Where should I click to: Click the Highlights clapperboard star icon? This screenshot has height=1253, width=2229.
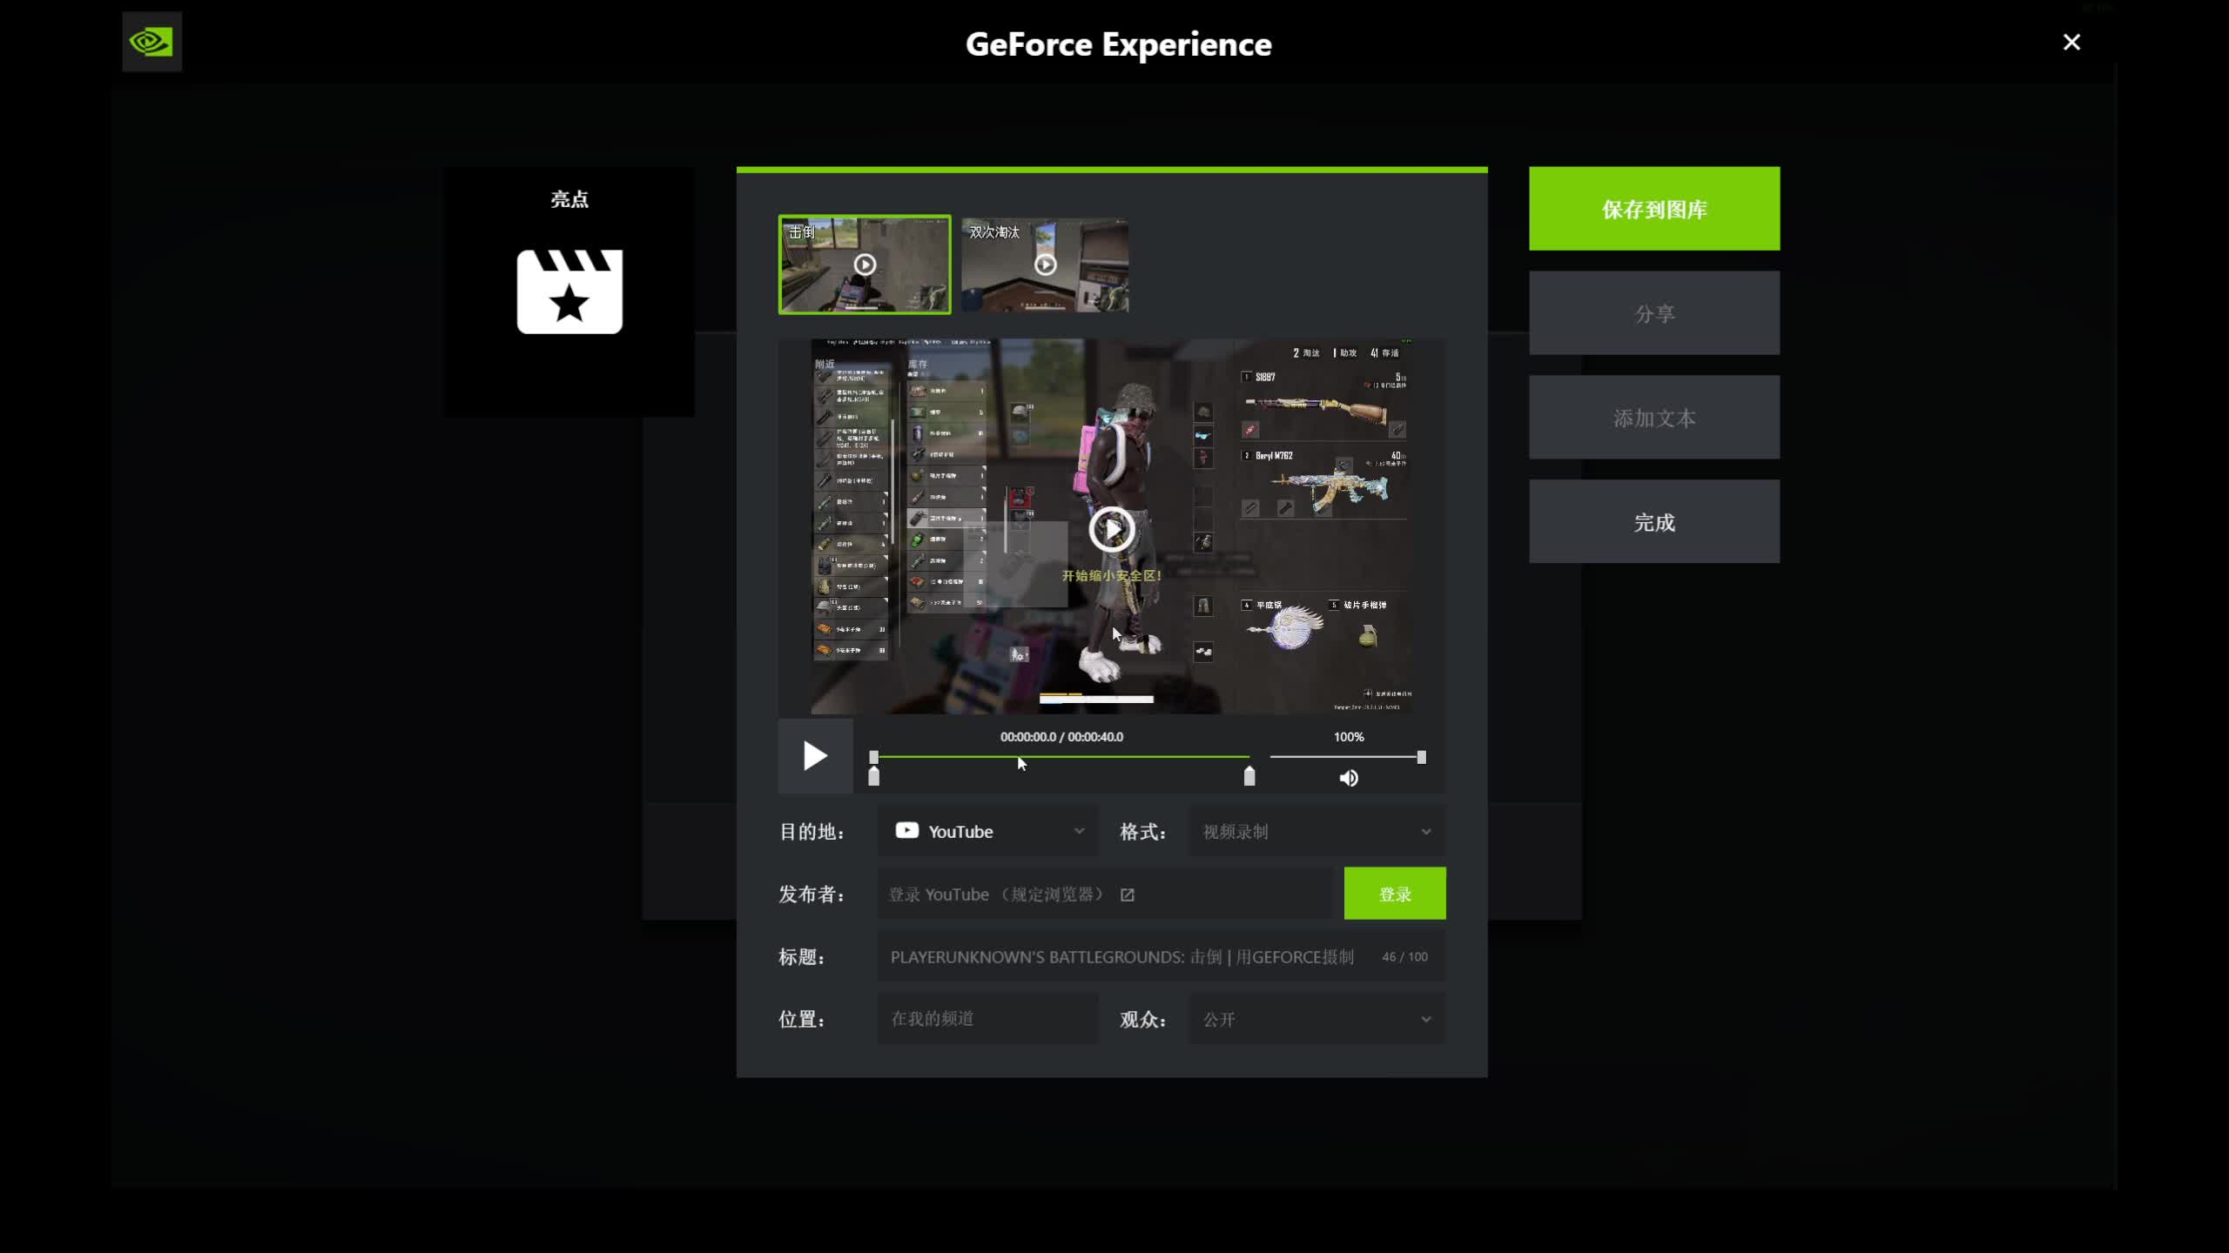point(569,291)
